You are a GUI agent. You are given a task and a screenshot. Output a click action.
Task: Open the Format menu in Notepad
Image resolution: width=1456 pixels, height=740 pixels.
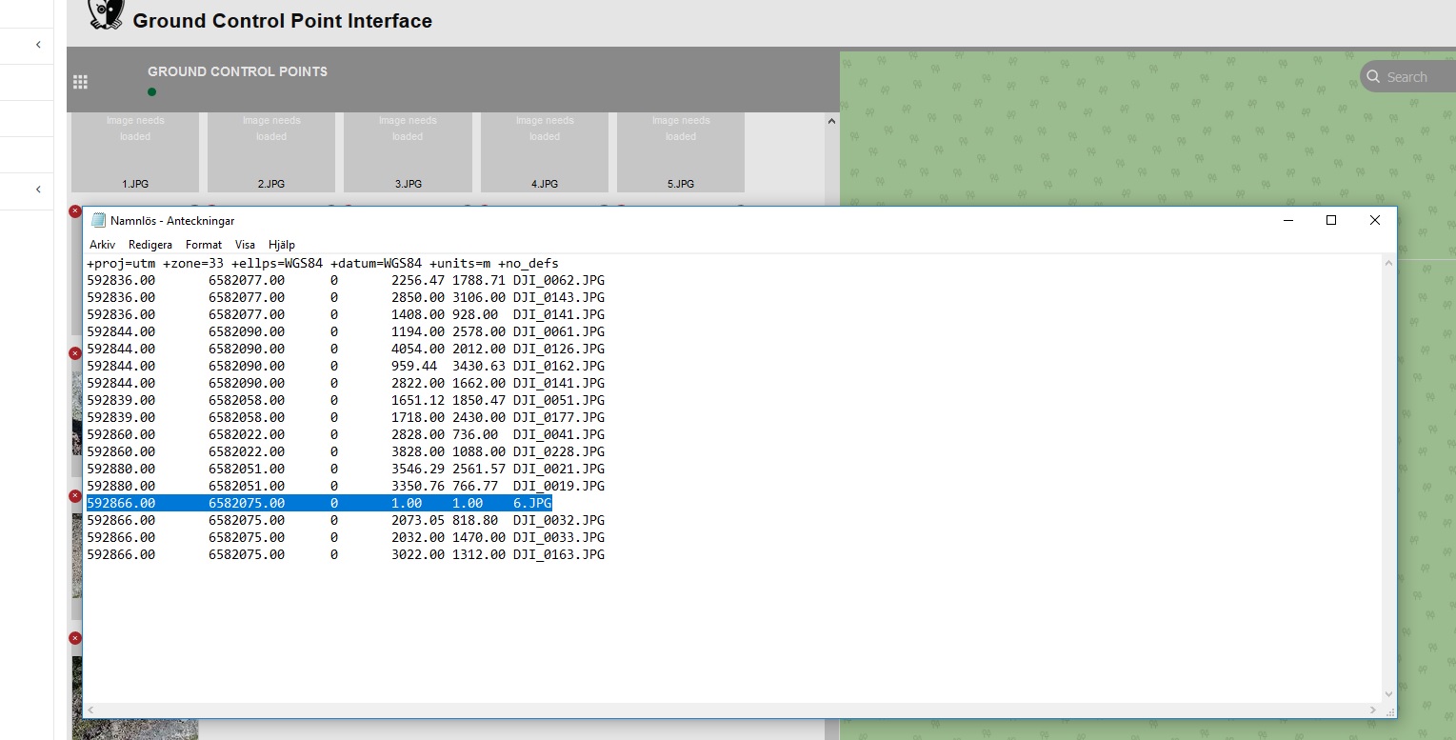203,245
